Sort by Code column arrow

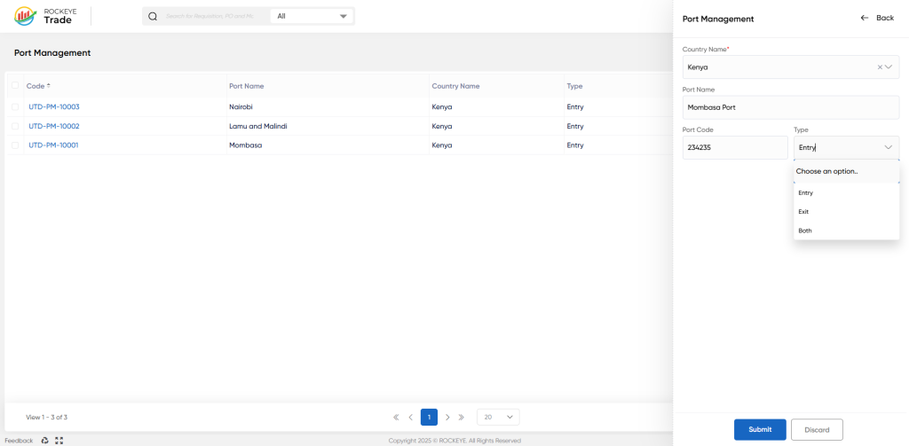tap(49, 86)
